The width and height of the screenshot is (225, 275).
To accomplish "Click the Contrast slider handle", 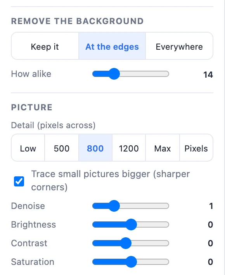I will (126, 243).
